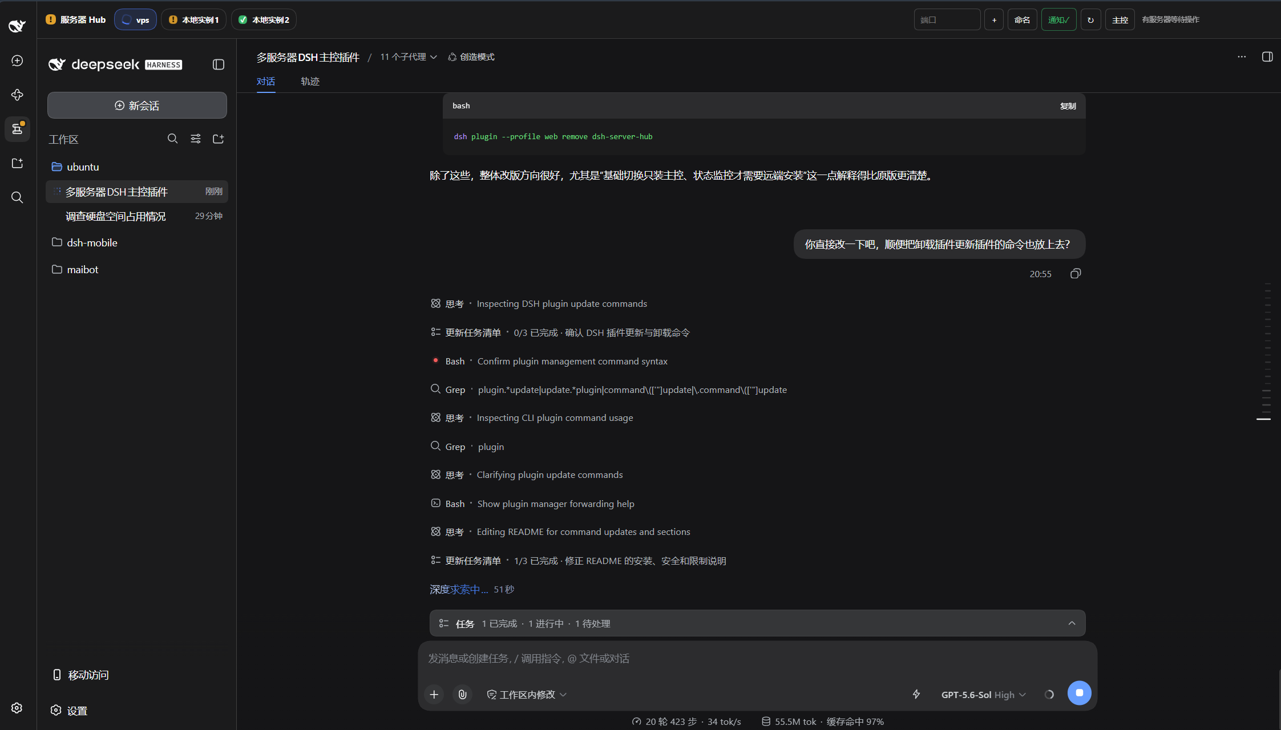Click the paperclip attachment icon

click(463, 694)
